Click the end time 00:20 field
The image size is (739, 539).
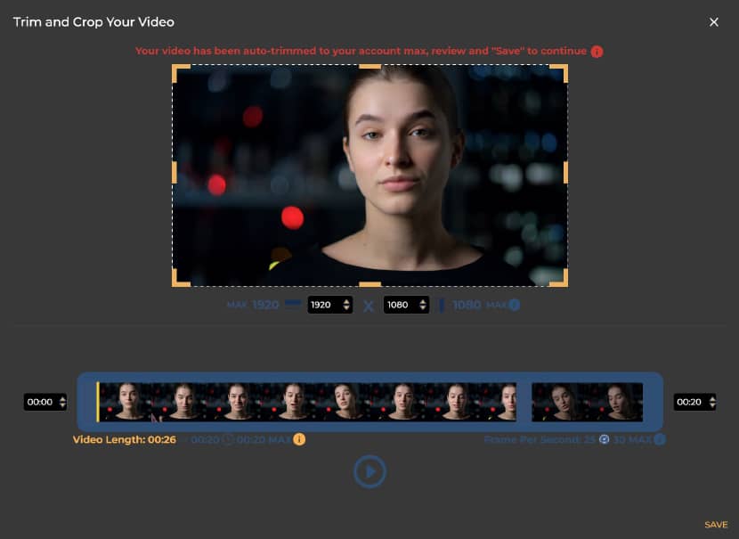(x=694, y=402)
